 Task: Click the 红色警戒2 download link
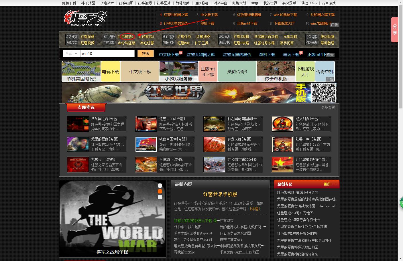(126, 37)
